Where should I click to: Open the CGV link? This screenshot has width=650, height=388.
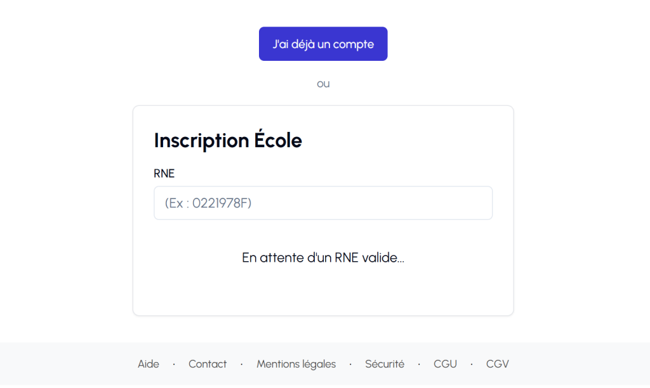tap(498, 364)
